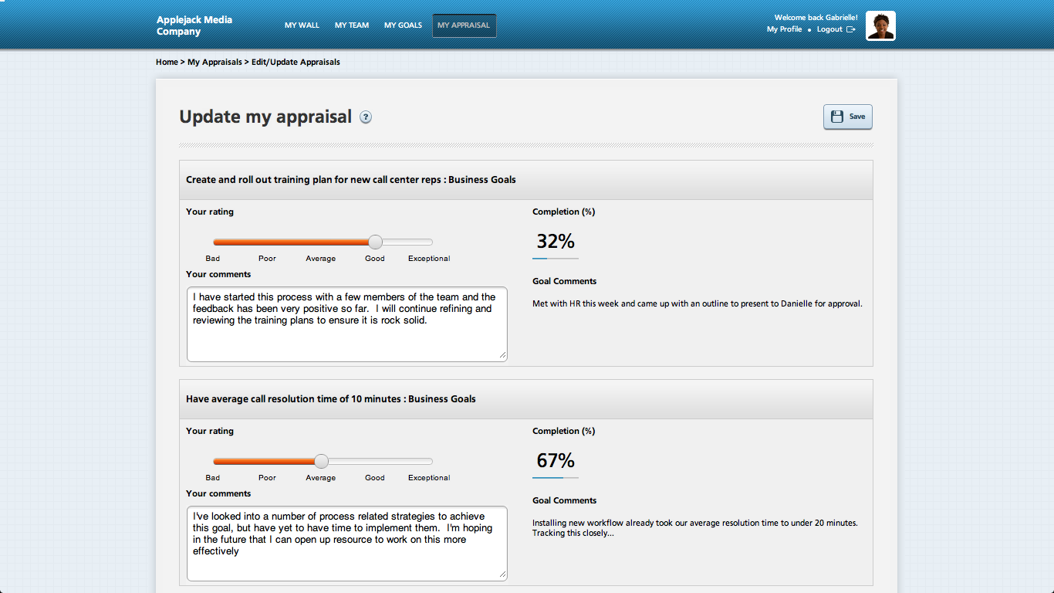
Task: Navigate to My Appraisals breadcrumb
Action: click(x=215, y=62)
